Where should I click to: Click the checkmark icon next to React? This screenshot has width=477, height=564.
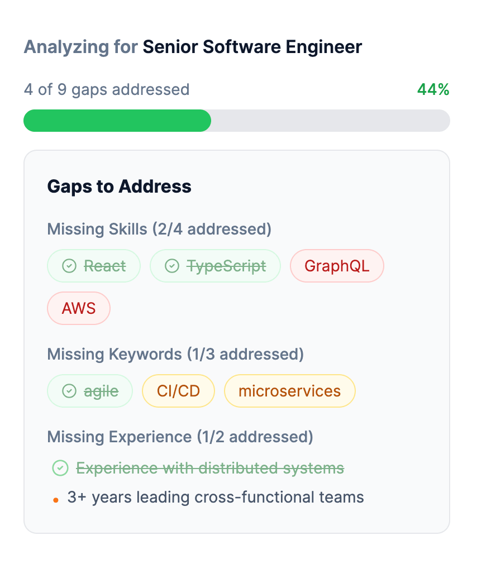(x=69, y=266)
